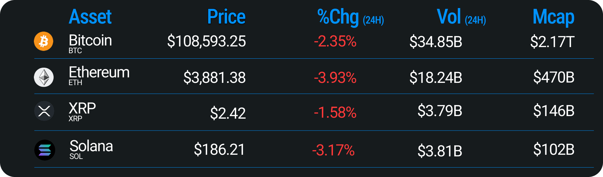This screenshot has width=603, height=177.
Task: Click the ETH ticker symbol label
Action: [x=75, y=83]
